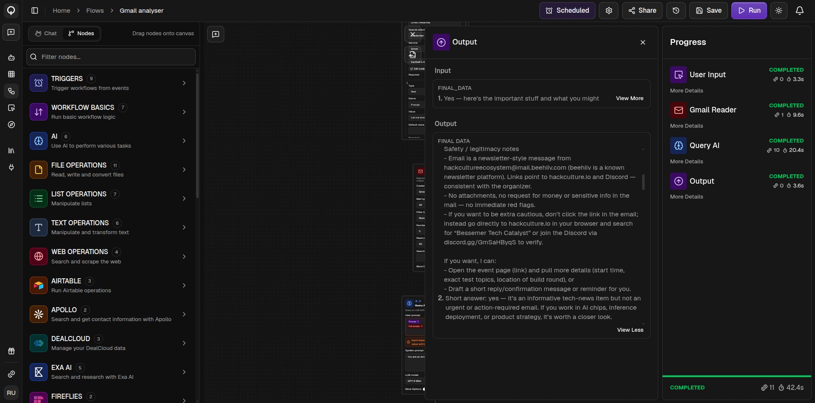
Task: Expand the AIRTABLE category
Action: tap(184, 285)
